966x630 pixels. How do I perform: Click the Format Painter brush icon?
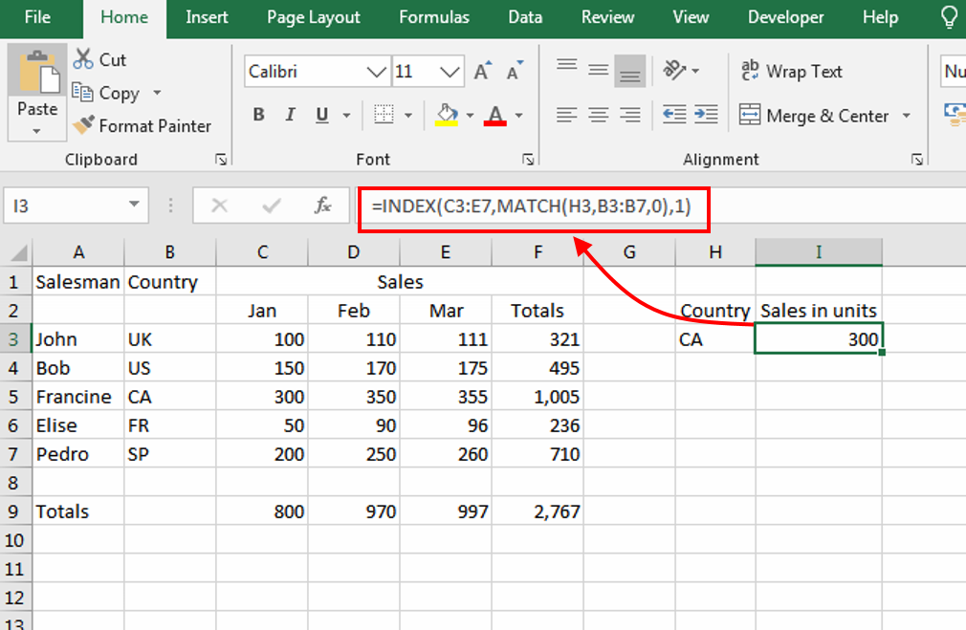pos(84,125)
